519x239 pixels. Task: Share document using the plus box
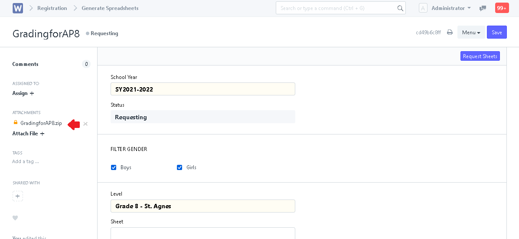tap(17, 196)
